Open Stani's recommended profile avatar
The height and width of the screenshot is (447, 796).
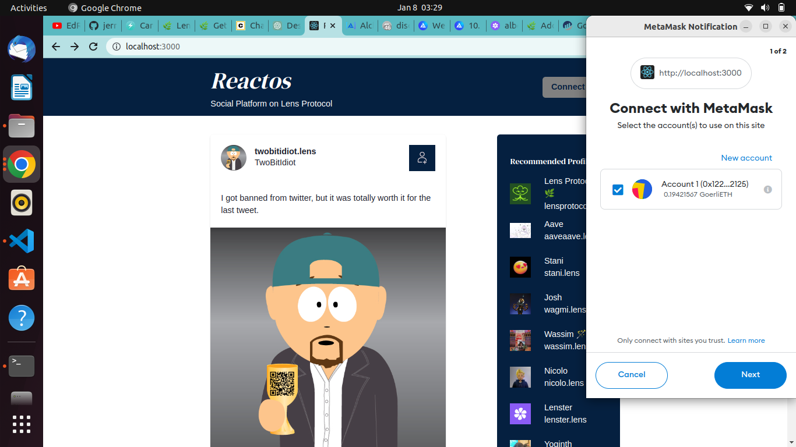pos(520,267)
